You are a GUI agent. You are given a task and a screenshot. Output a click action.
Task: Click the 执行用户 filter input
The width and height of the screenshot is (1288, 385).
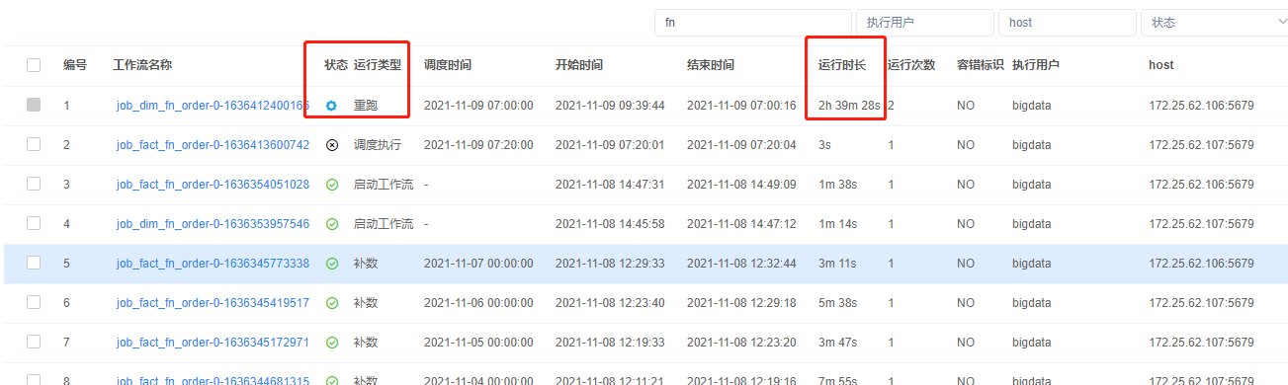point(925,23)
